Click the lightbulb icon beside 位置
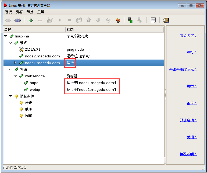 pos(21,103)
